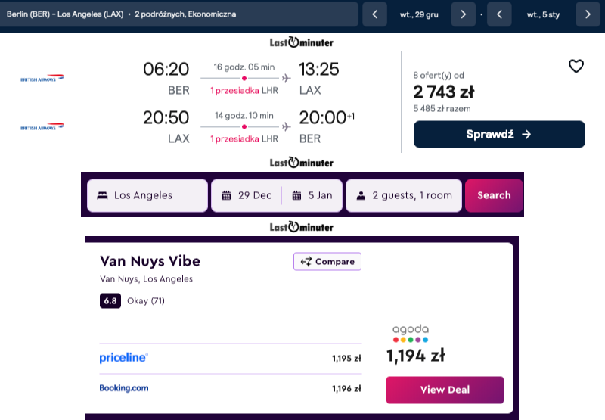This screenshot has width=605, height=420.
Task: Go to next return date after 5 sty
Action: click(x=588, y=14)
